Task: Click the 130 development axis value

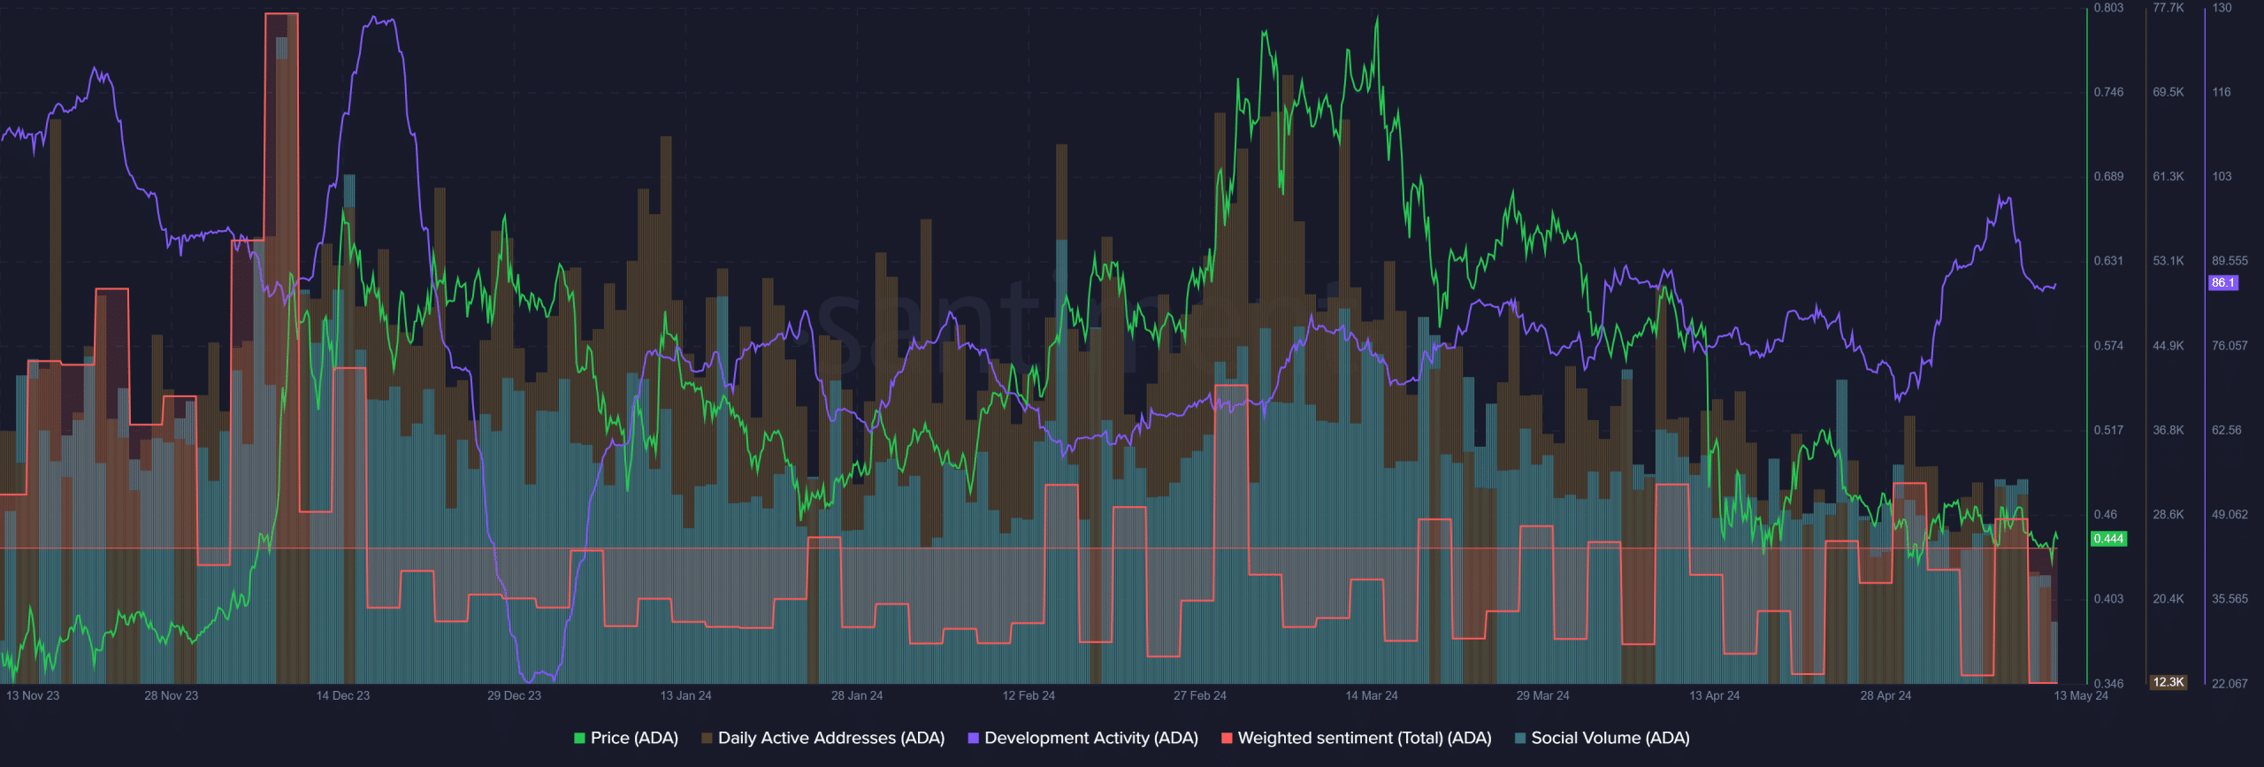Action: tap(2222, 8)
